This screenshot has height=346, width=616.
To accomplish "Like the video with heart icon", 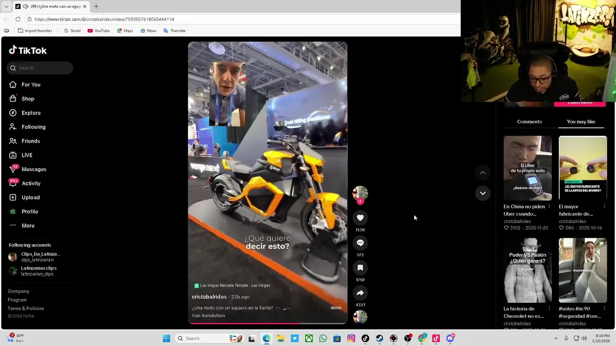I will 360,218.
